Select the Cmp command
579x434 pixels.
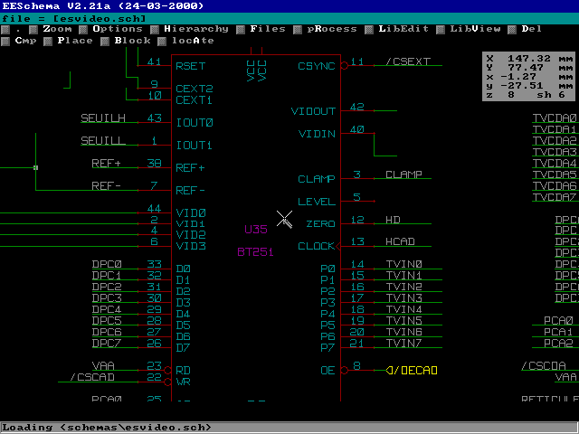point(25,41)
